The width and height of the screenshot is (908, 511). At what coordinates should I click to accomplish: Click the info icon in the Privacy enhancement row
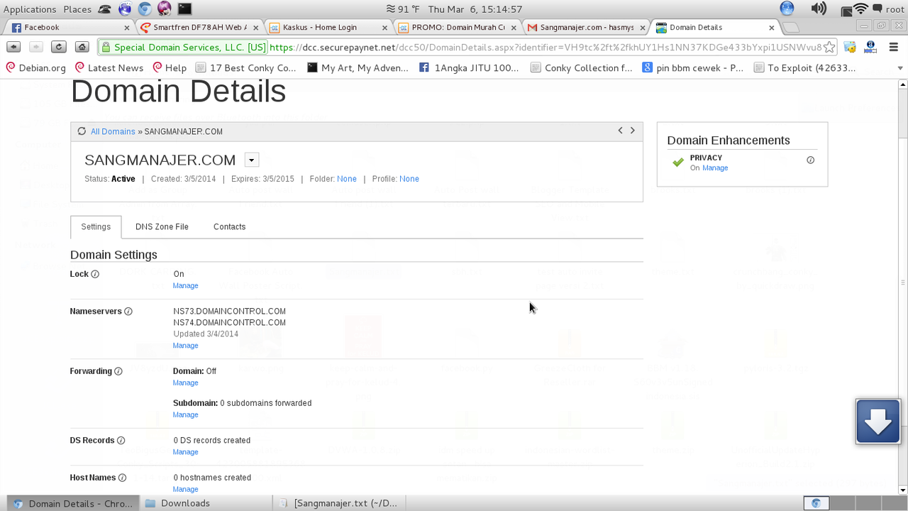[811, 160]
